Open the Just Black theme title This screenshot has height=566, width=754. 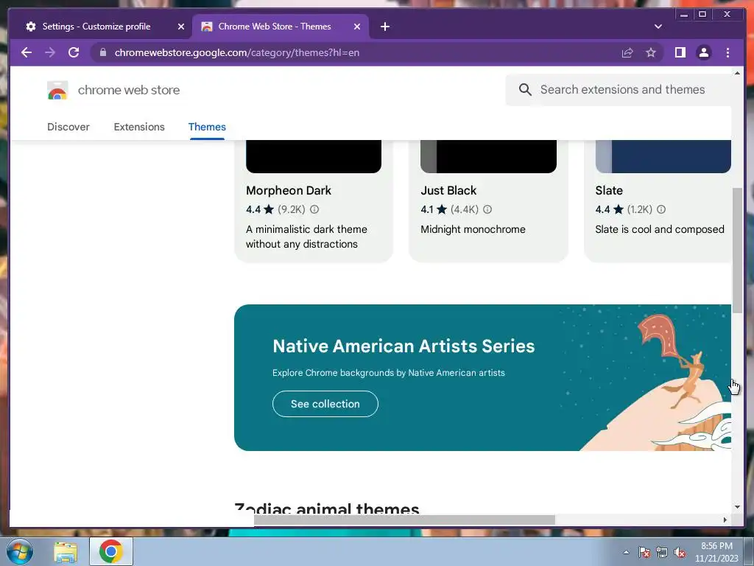point(448,191)
